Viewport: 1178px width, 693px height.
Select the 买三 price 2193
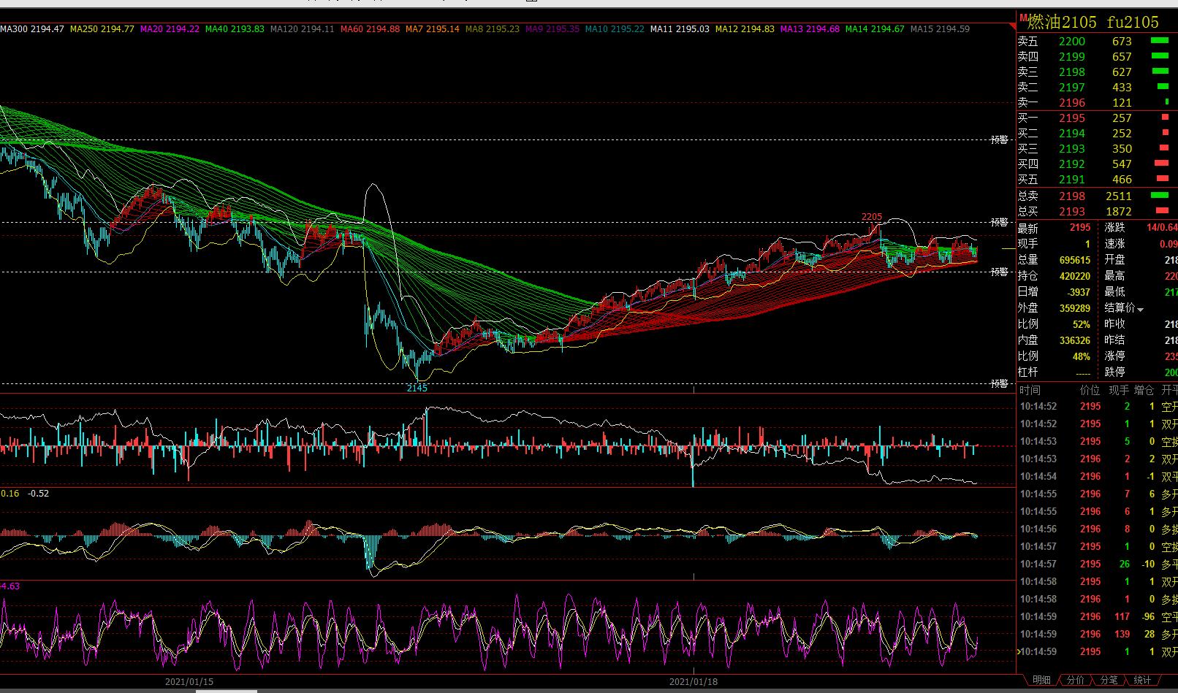(1072, 149)
